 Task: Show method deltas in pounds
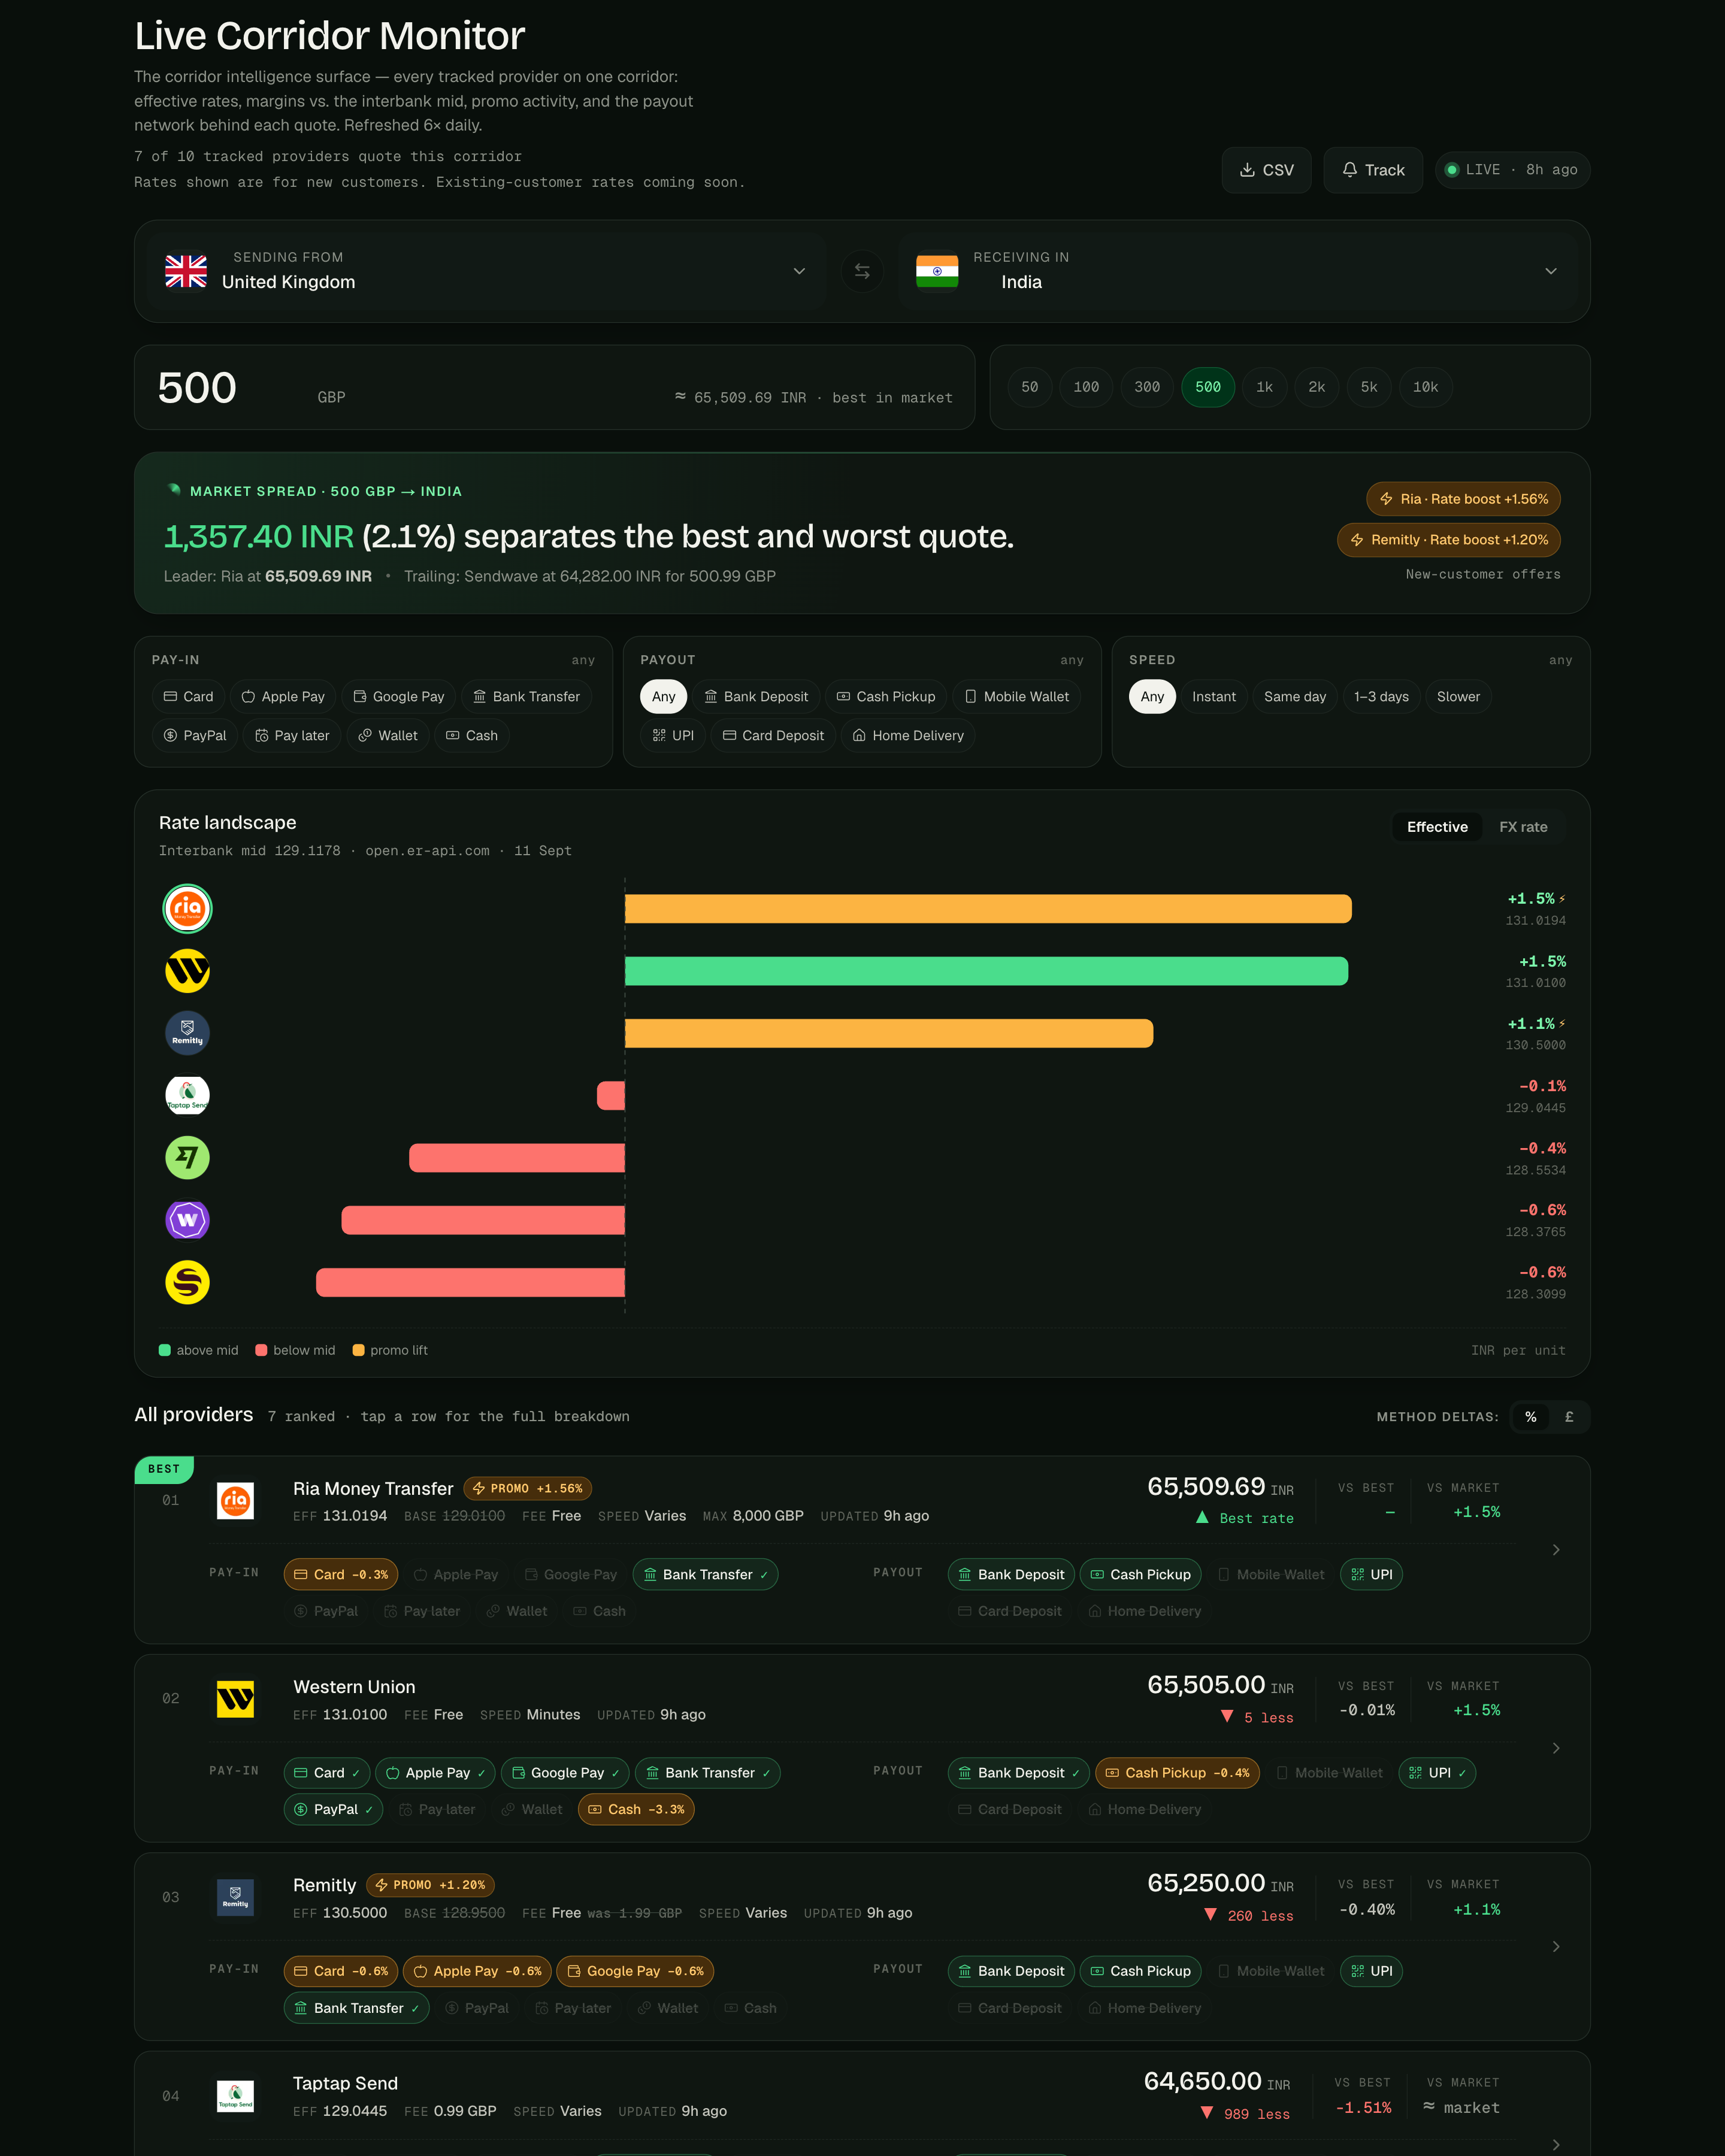(1569, 1417)
